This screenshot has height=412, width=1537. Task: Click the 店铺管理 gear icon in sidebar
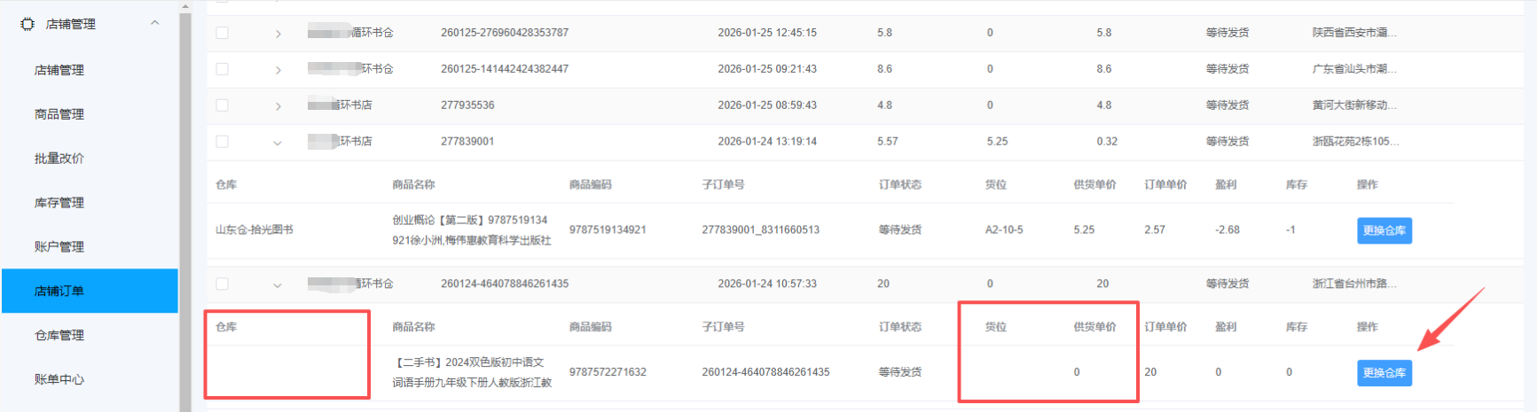pyautogui.click(x=27, y=24)
